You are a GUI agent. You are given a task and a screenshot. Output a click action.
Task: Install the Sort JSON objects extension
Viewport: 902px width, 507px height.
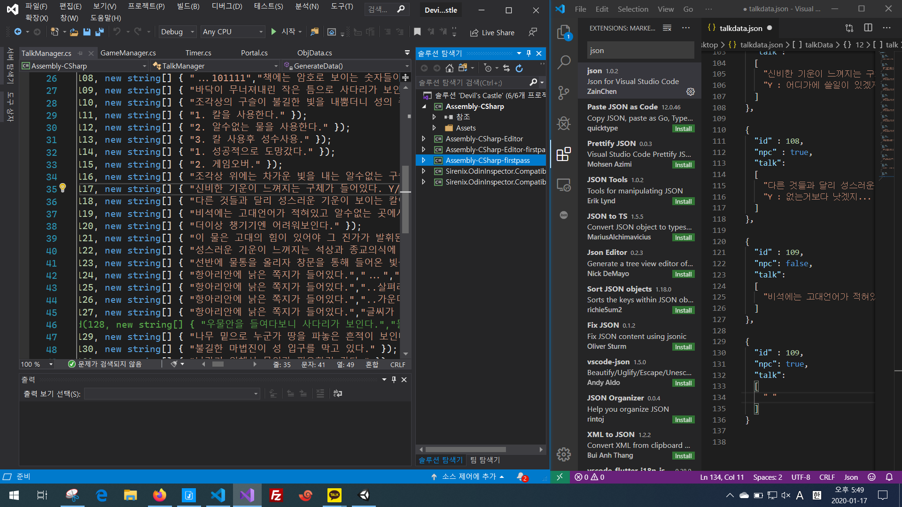pos(683,310)
